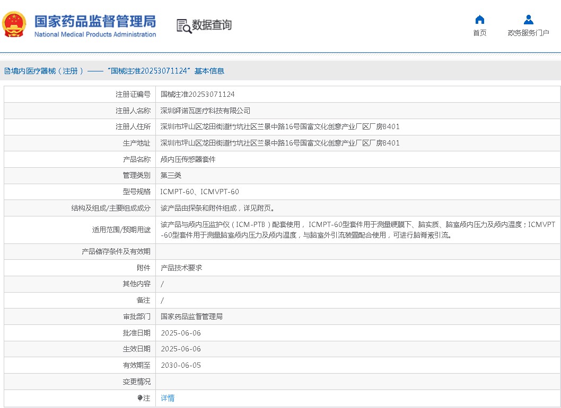Image resolution: width=561 pixels, height=408 pixels.
Task: Click the expiry date 2030-06-05 cell
Action: pos(358,365)
